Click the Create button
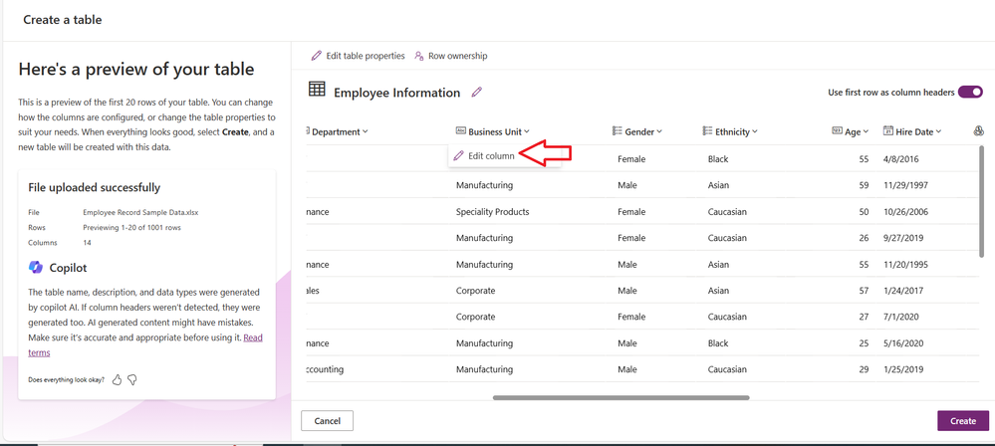The width and height of the screenshot is (995, 446). pos(963,421)
